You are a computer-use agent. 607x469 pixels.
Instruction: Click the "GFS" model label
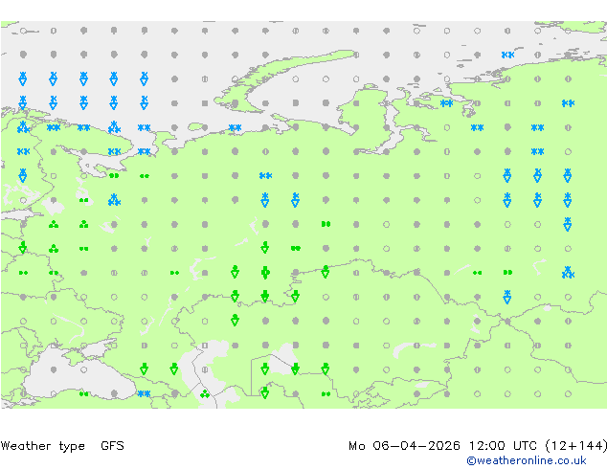[112, 446]
